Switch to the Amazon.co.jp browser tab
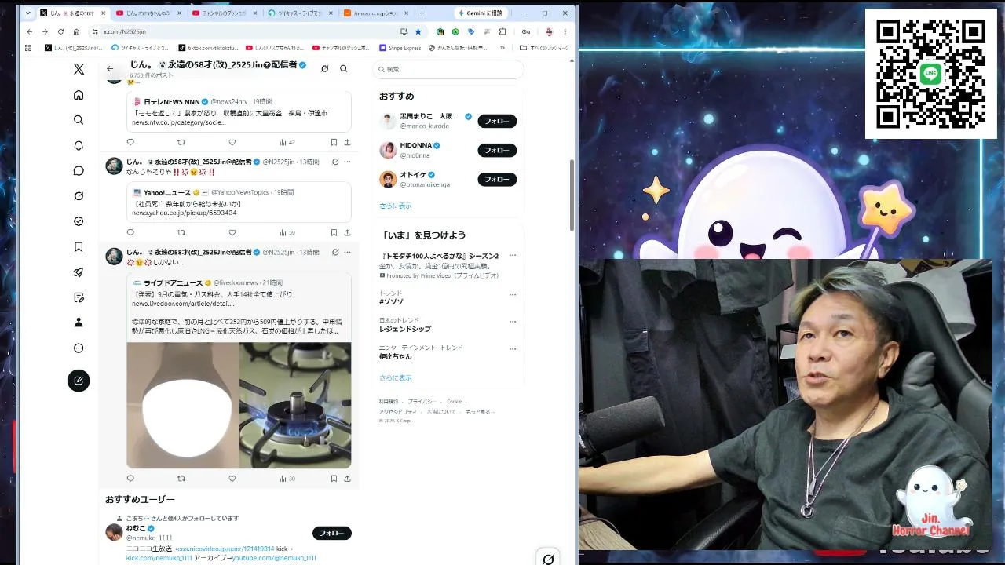 click(x=375, y=13)
